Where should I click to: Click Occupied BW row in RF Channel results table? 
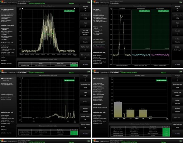pos(48,65)
